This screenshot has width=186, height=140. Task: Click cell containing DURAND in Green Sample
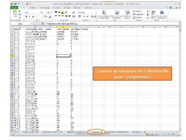pyautogui.click(x=63, y=32)
